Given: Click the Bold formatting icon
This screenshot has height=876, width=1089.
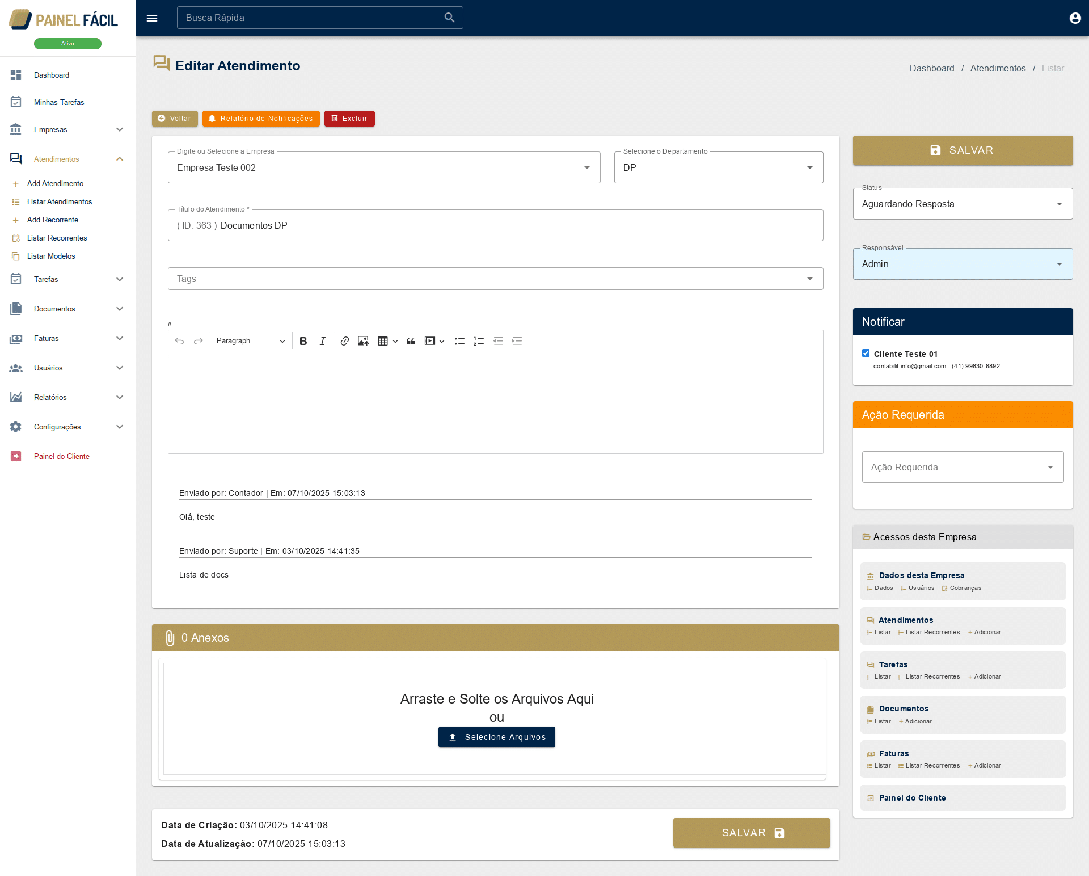Looking at the screenshot, I should 303,341.
